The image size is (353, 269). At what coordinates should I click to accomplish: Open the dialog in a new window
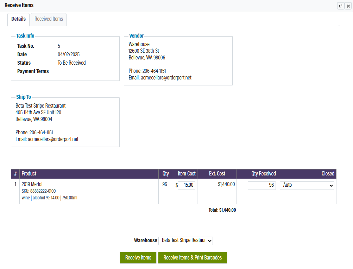[340, 6]
